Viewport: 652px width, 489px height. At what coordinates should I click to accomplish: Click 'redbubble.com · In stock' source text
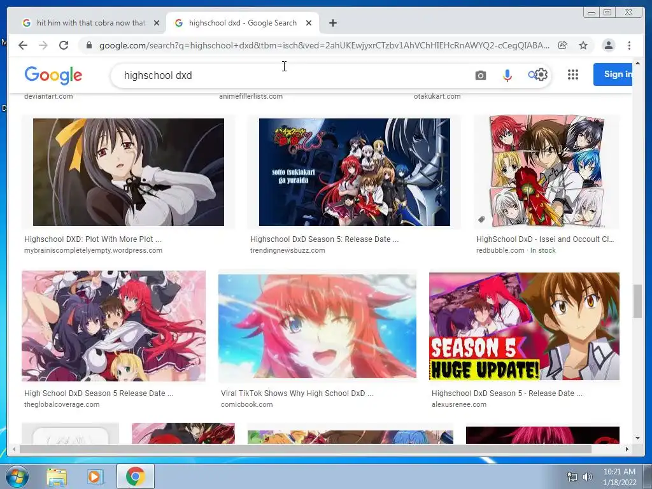pos(516,250)
